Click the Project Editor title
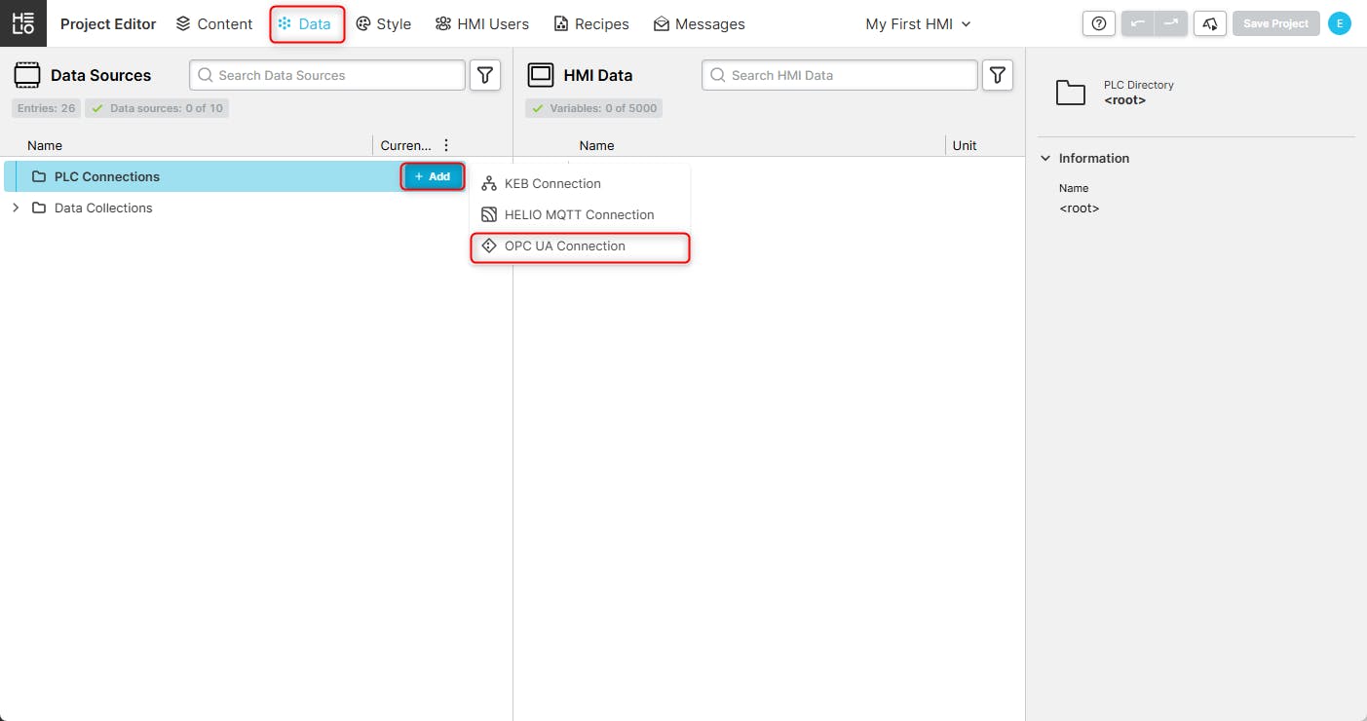The image size is (1367, 721). [108, 23]
